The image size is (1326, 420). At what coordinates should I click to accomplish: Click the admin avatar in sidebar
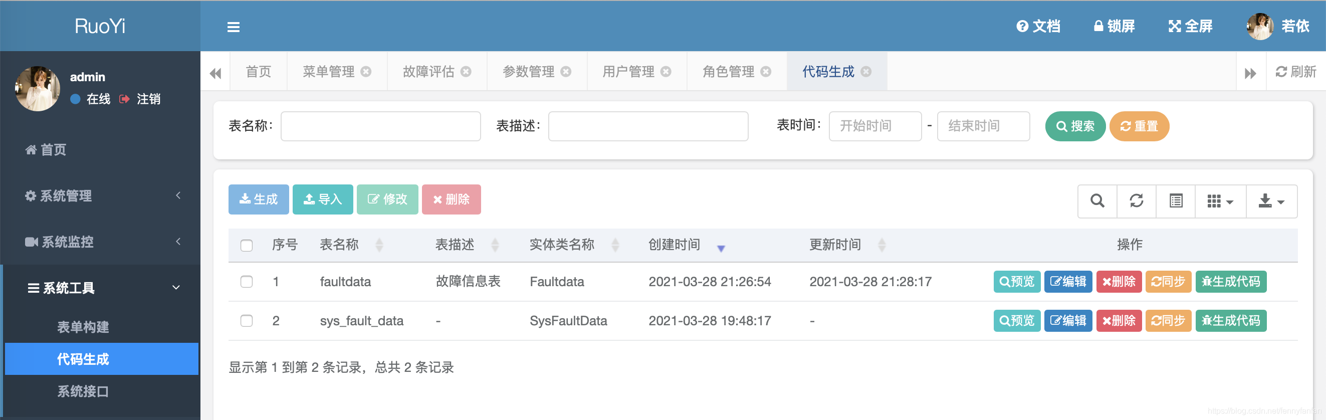(37, 89)
